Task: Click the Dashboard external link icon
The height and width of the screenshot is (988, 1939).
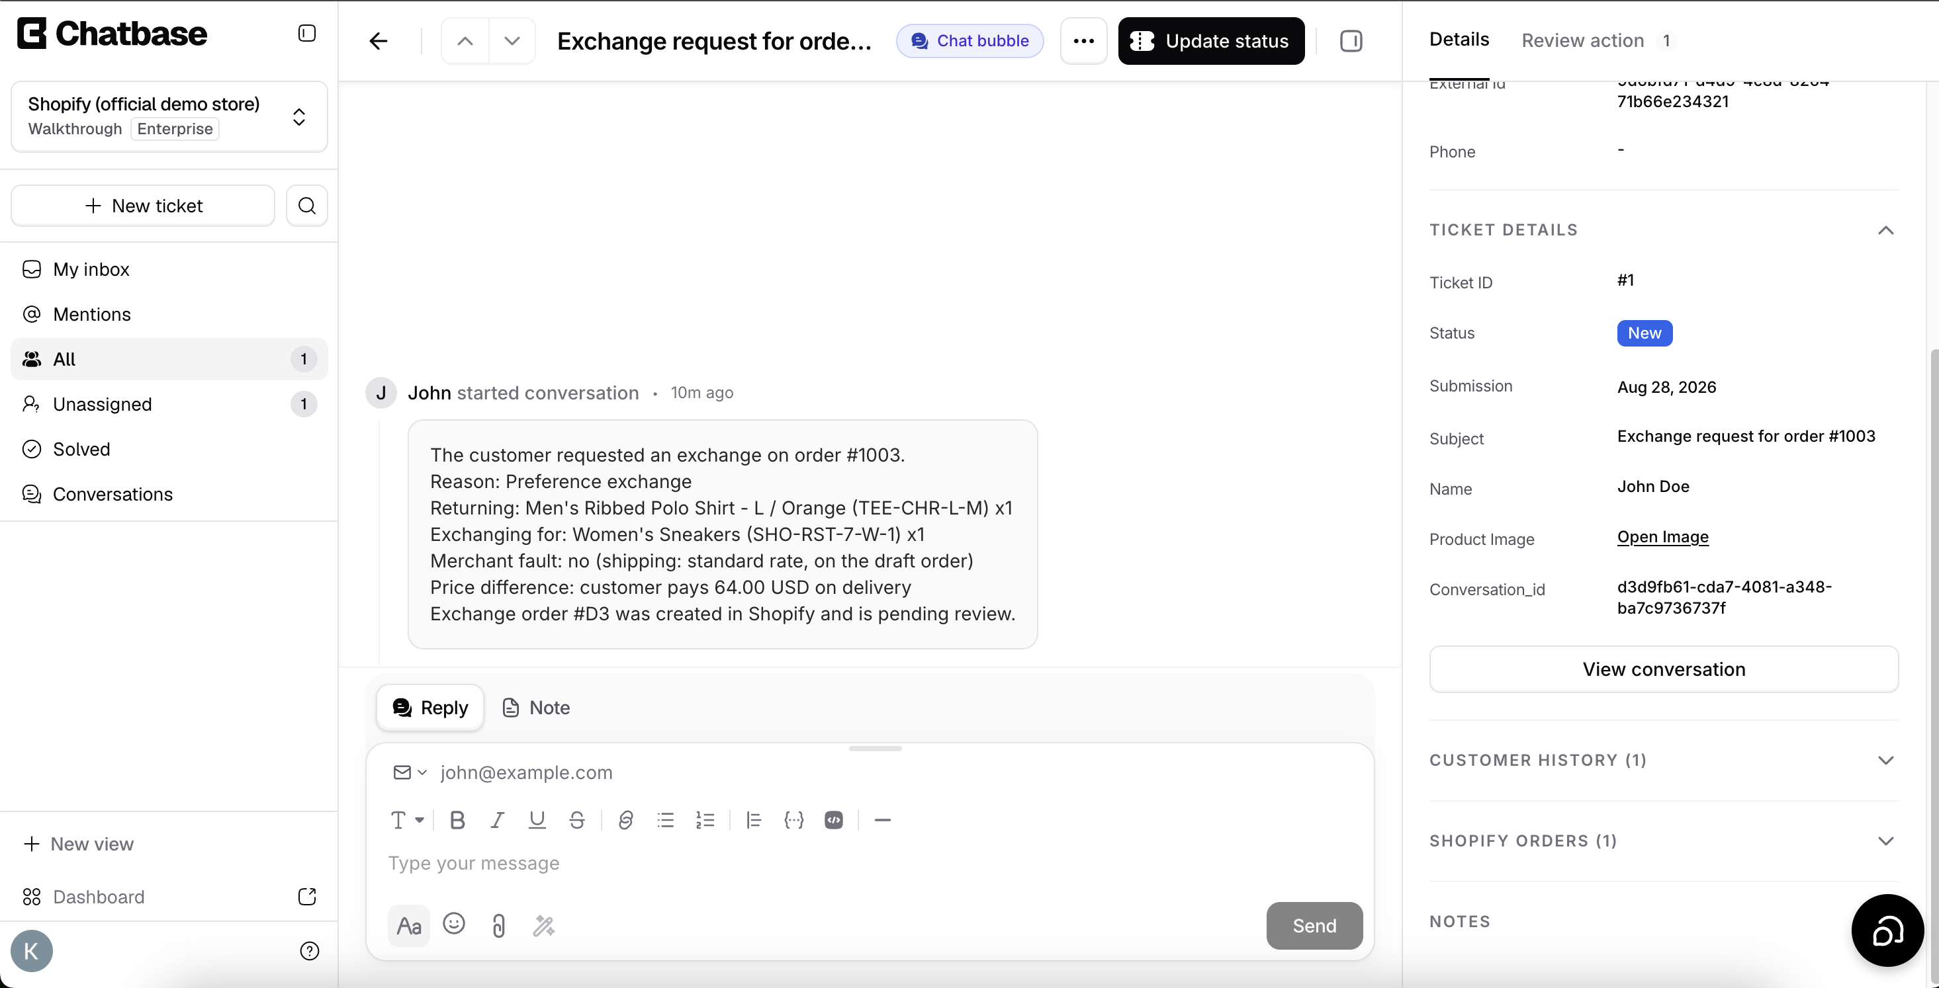Action: pyautogui.click(x=306, y=896)
